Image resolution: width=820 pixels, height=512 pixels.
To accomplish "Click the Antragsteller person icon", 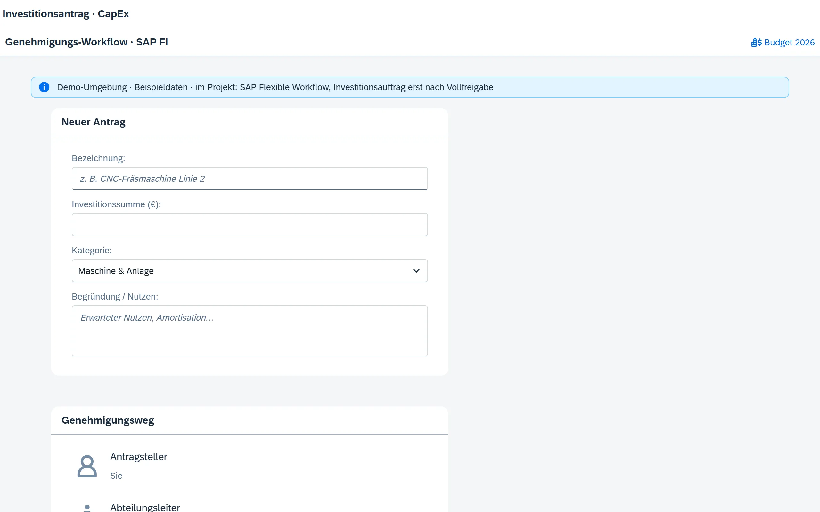I will 87,466.
